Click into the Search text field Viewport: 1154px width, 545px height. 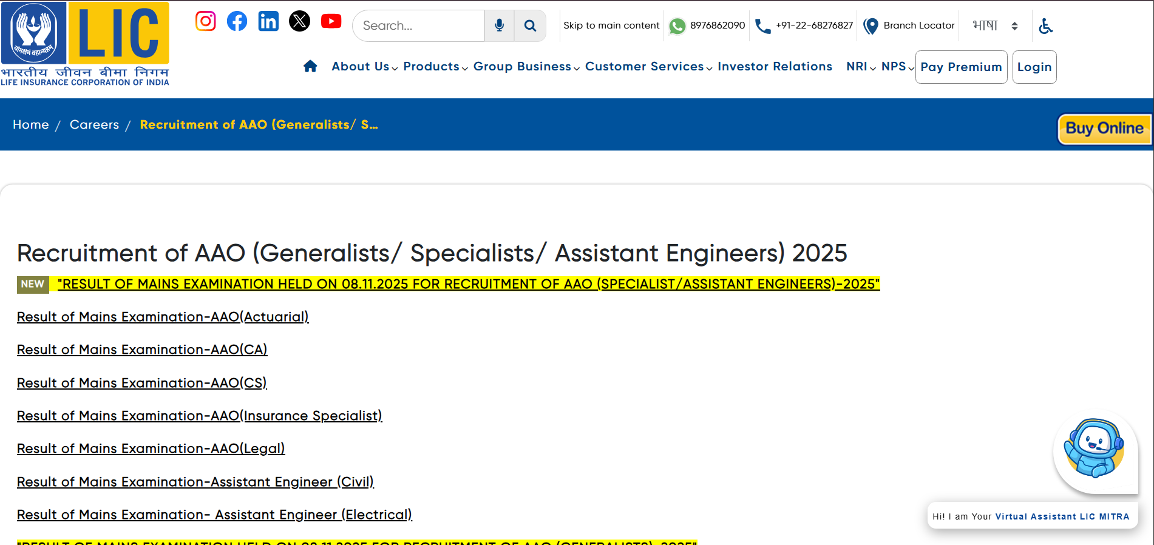419,25
